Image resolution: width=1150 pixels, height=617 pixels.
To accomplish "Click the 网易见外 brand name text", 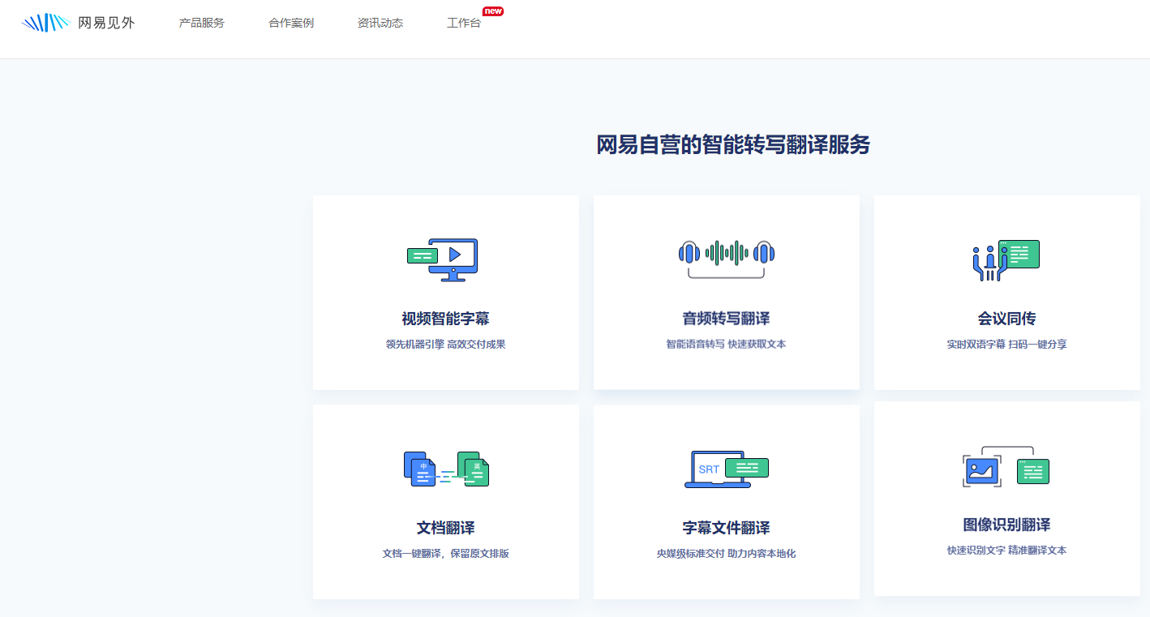I will pyautogui.click(x=106, y=23).
